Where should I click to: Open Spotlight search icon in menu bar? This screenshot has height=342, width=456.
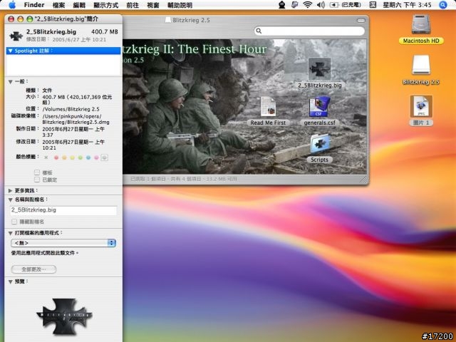tap(443, 5)
